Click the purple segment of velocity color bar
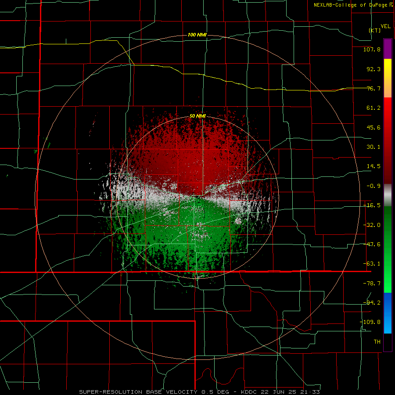The width and height of the screenshot is (395, 395). tap(388, 49)
